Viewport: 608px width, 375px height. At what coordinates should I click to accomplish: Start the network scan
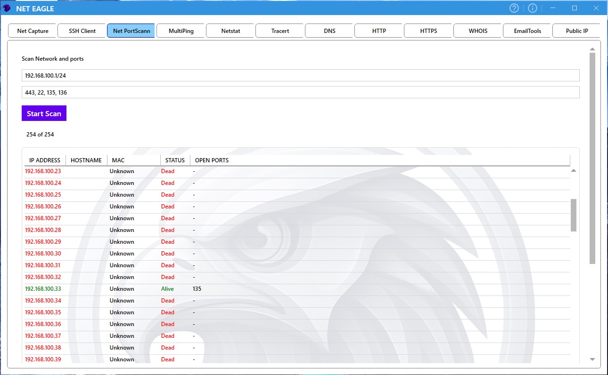[44, 113]
